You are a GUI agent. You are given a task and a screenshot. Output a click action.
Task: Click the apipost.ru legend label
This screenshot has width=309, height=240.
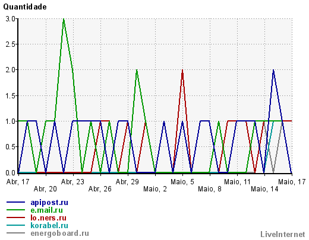[x=49, y=203]
